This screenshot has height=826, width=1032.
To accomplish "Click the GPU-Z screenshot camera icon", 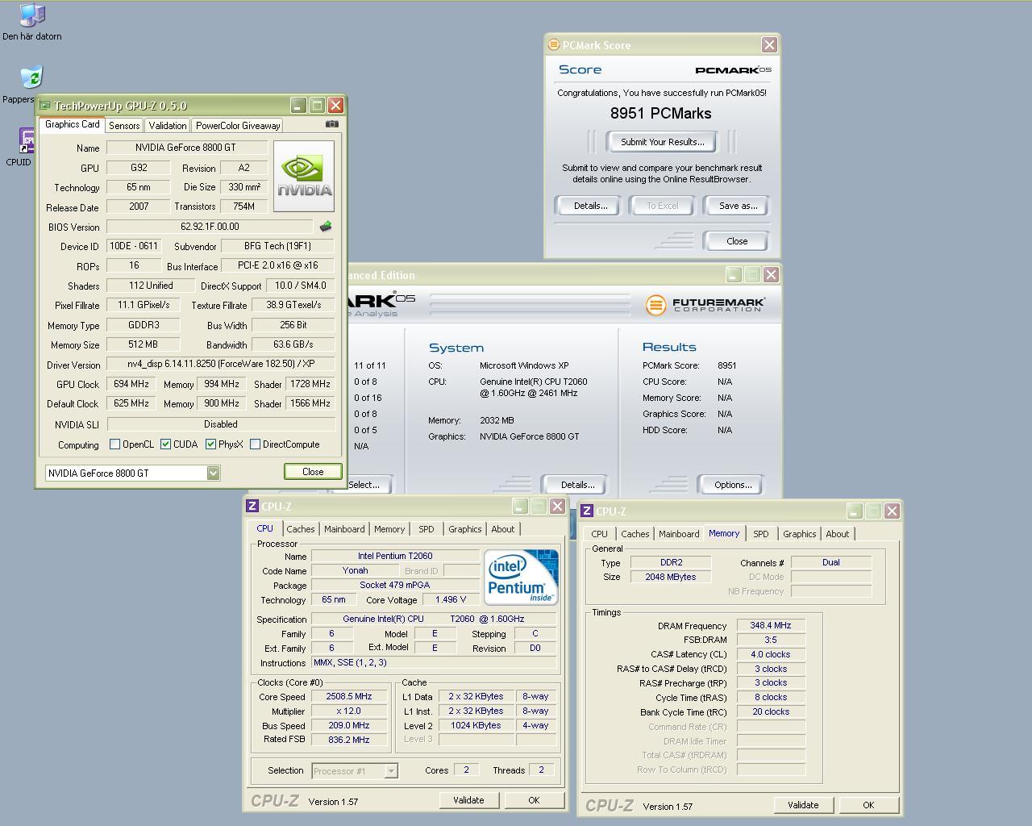I will click(331, 124).
